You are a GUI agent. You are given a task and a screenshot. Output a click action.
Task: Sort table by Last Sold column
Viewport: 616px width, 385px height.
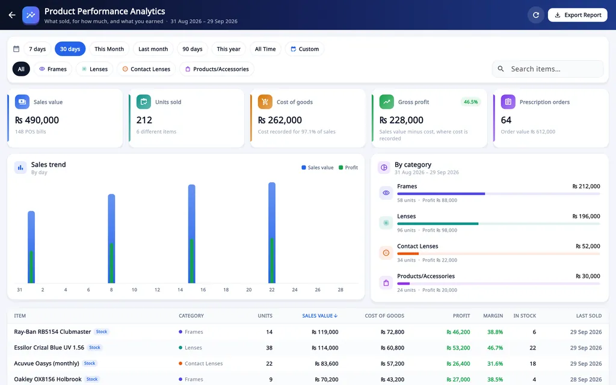(589, 316)
